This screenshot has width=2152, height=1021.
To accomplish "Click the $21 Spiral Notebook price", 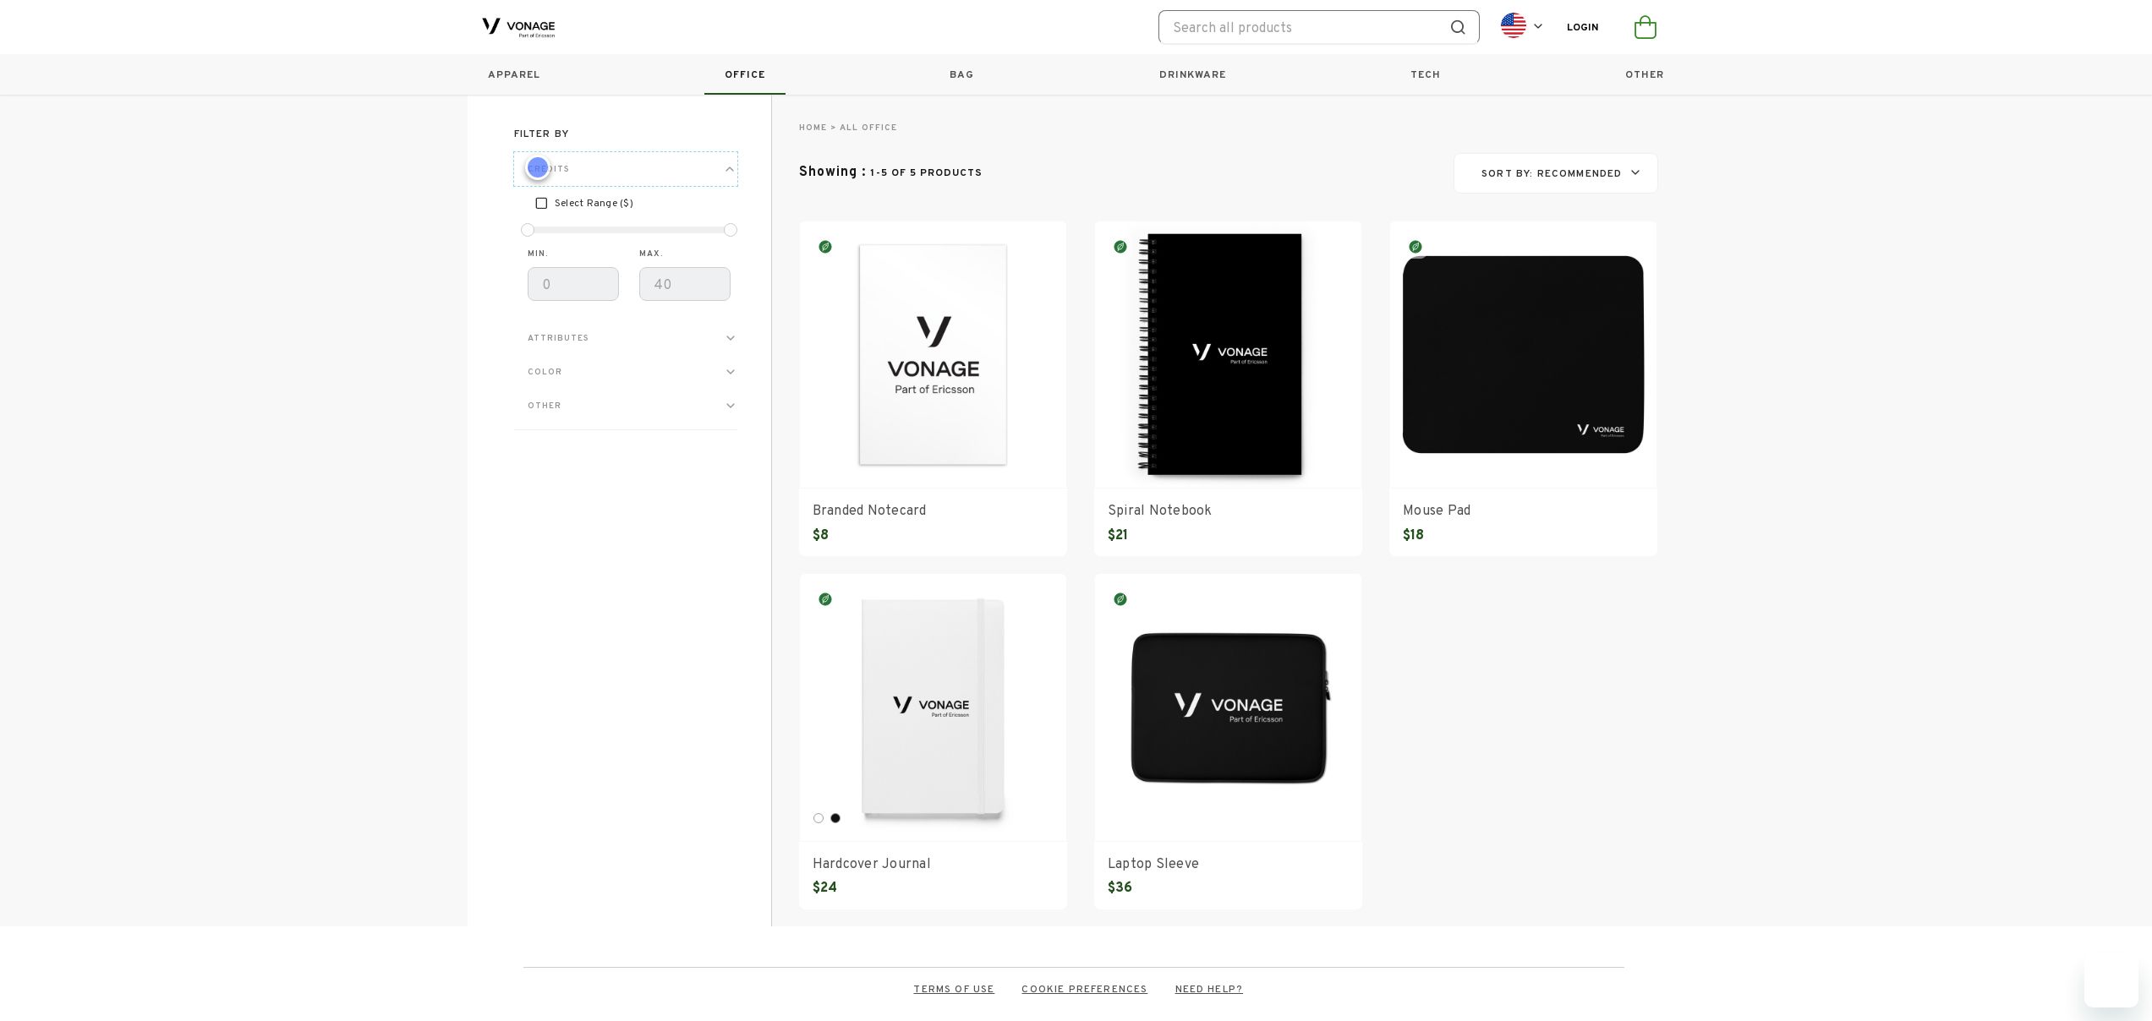I will pyautogui.click(x=1117, y=535).
